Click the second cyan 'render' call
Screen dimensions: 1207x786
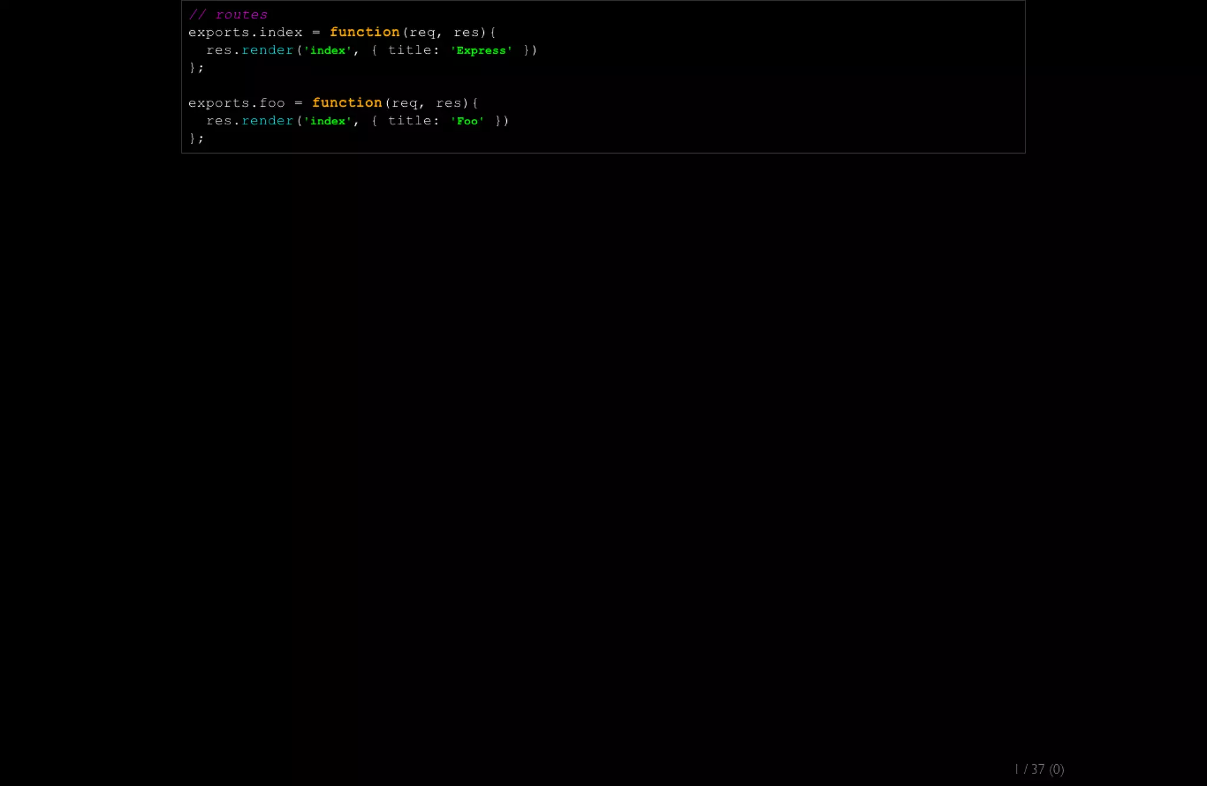267,121
